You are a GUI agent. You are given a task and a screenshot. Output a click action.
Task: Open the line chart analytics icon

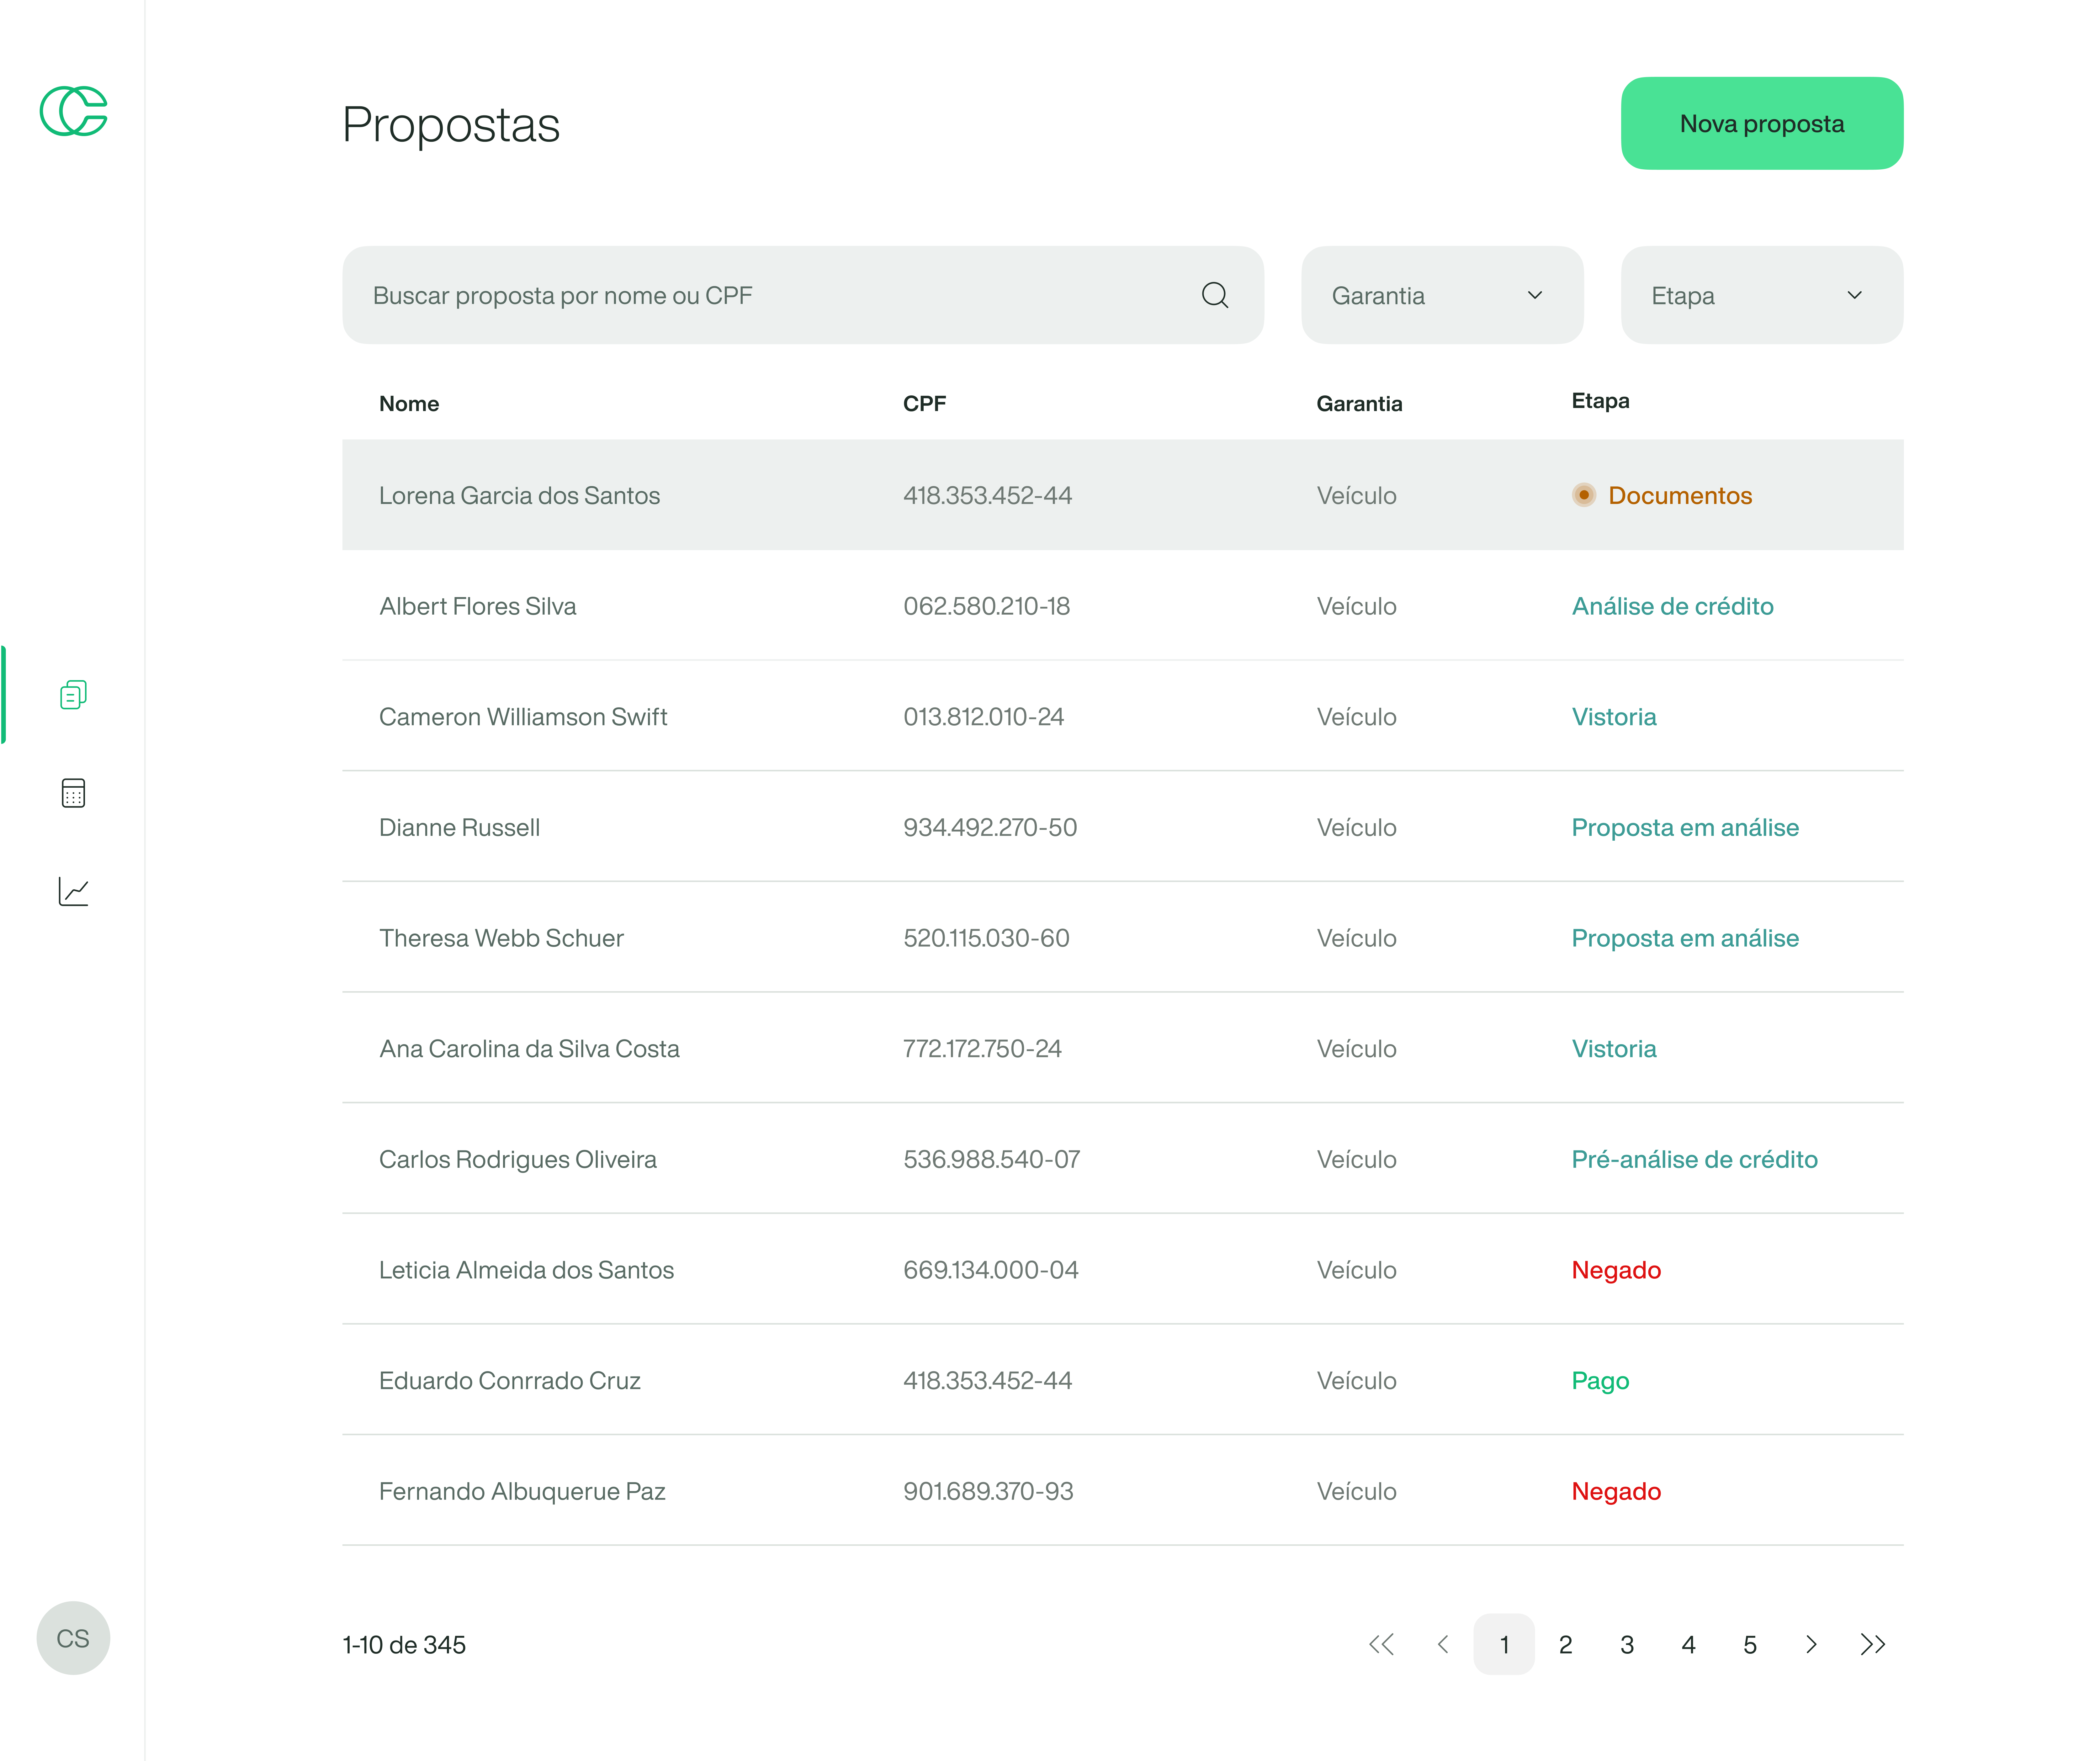tap(73, 891)
